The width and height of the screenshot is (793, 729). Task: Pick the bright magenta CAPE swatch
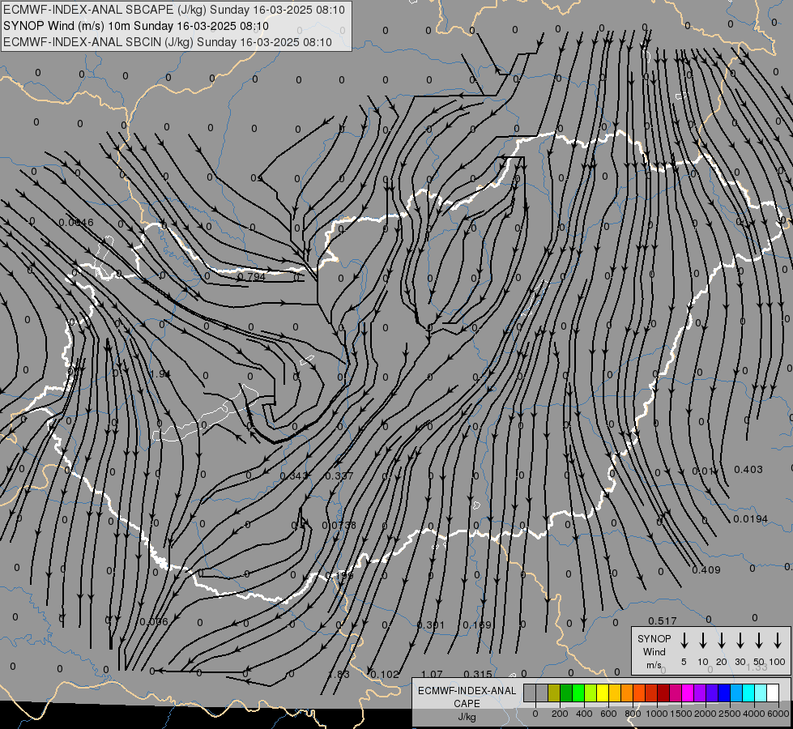[x=688, y=693]
